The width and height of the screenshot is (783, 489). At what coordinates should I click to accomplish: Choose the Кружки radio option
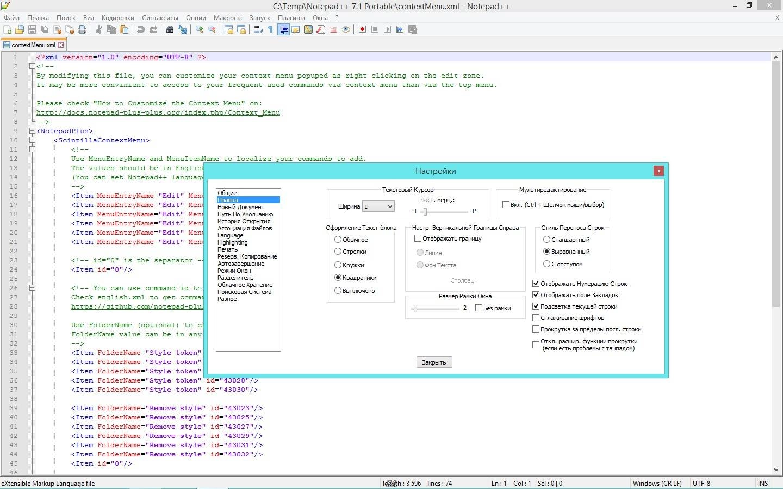338,265
